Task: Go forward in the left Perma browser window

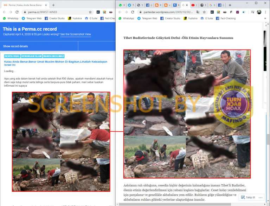Action: pos(11,12)
